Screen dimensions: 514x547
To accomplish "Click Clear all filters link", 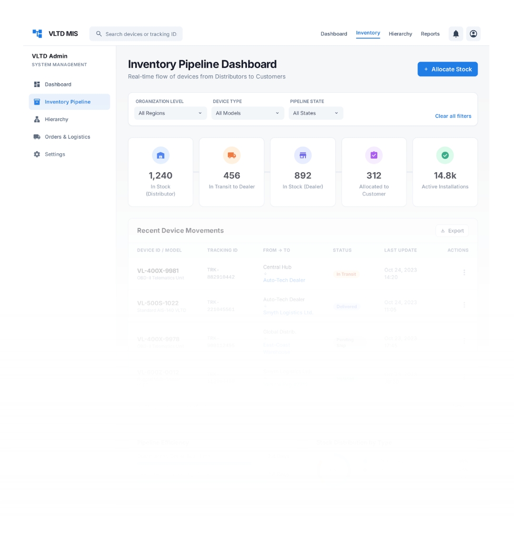I will click(x=453, y=116).
